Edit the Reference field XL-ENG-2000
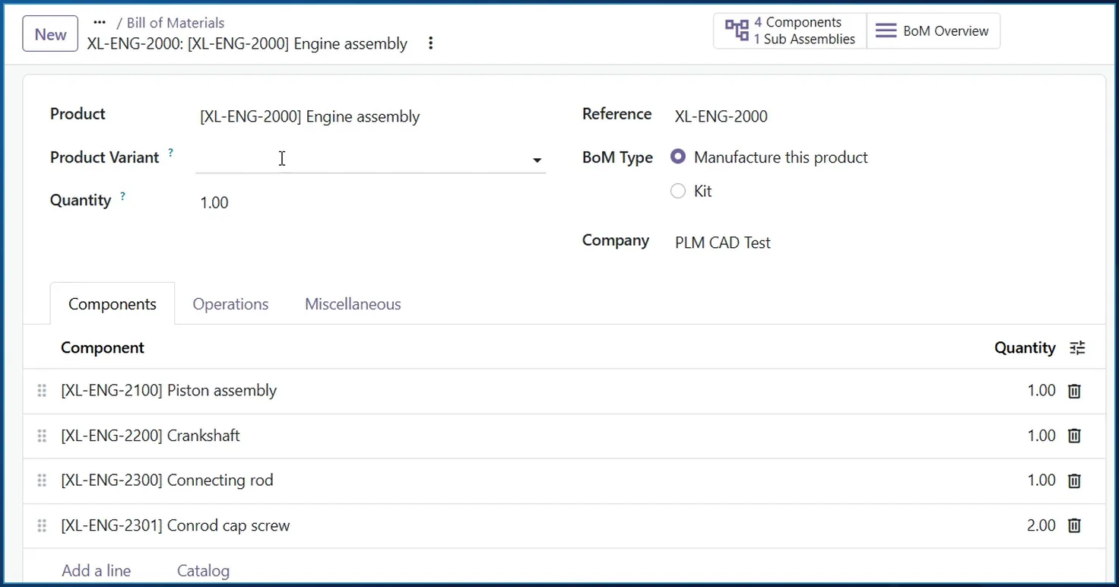The height and width of the screenshot is (587, 1119). pyautogui.click(x=721, y=116)
